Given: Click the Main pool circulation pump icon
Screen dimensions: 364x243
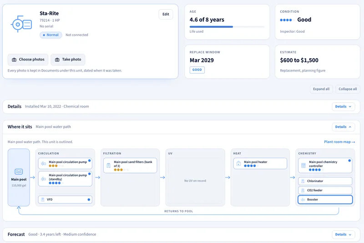Looking at the screenshot, I should point(43,164).
